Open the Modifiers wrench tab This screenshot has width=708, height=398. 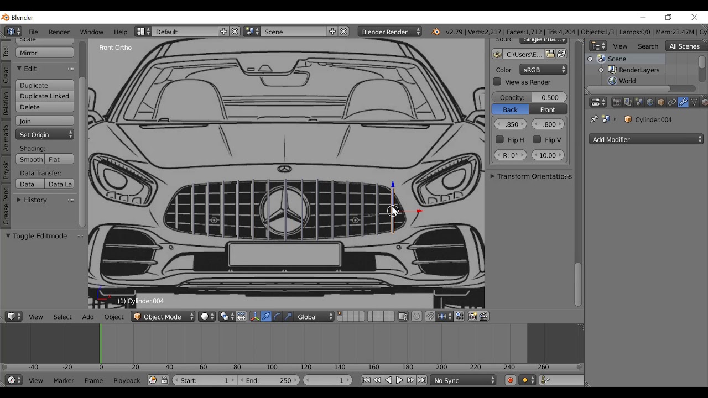click(683, 102)
